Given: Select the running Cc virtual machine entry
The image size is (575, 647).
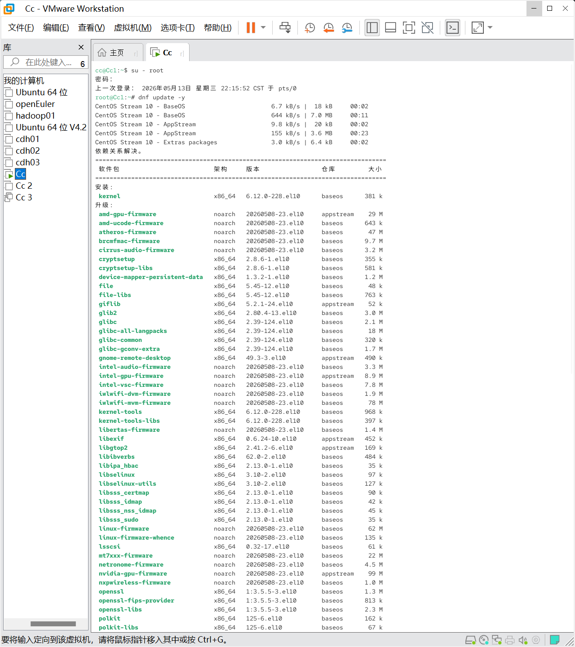Looking at the screenshot, I should 21,174.
